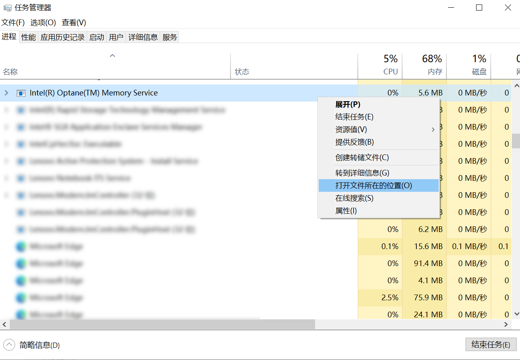Click the horizontal scrollbar left arrow
Screen dimensions: 520x360
pos(4,324)
